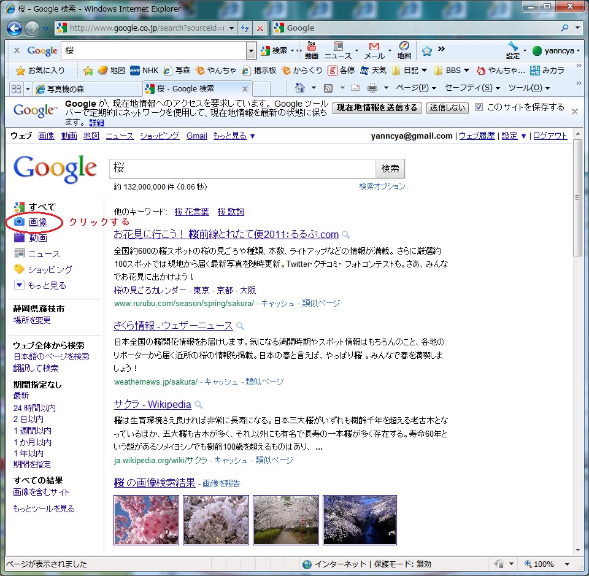
Task: Refresh the page with the reload icon
Action: pyautogui.click(x=245, y=28)
